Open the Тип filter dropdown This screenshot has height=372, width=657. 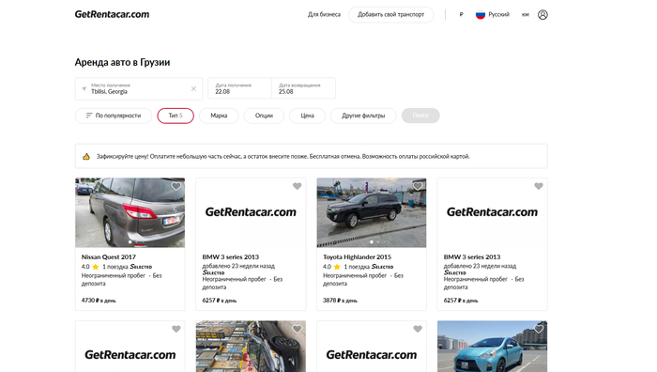click(x=176, y=116)
